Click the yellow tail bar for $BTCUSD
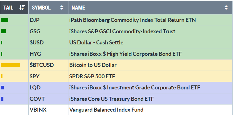Screen dimensions: 233x115 tap(10, 65)
